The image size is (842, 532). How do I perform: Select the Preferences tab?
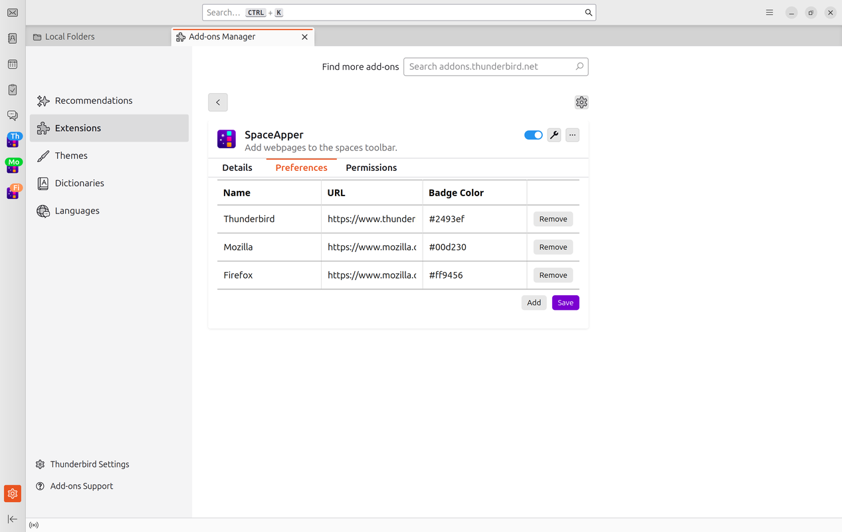(x=302, y=168)
